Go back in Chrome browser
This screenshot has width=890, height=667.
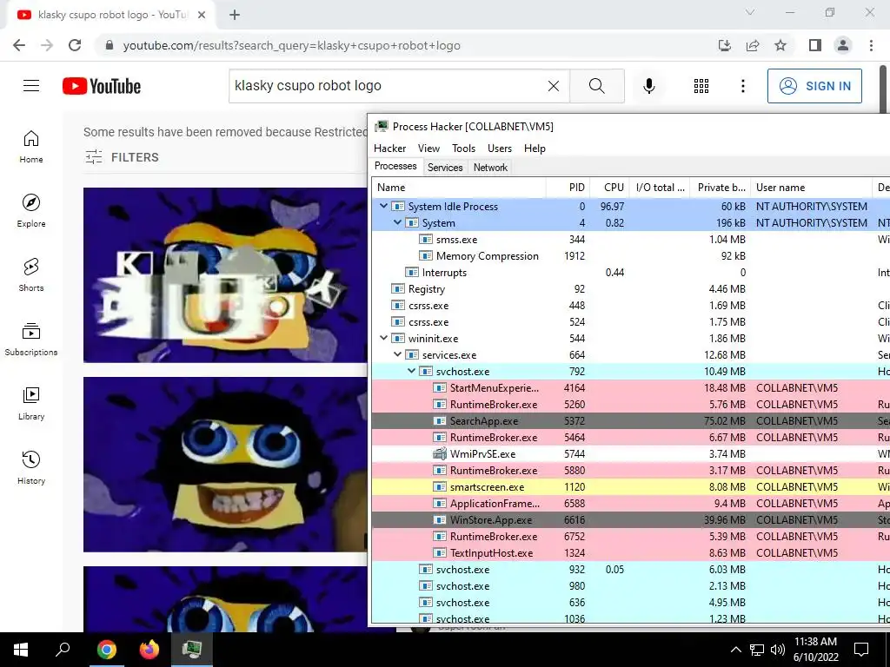coord(19,45)
